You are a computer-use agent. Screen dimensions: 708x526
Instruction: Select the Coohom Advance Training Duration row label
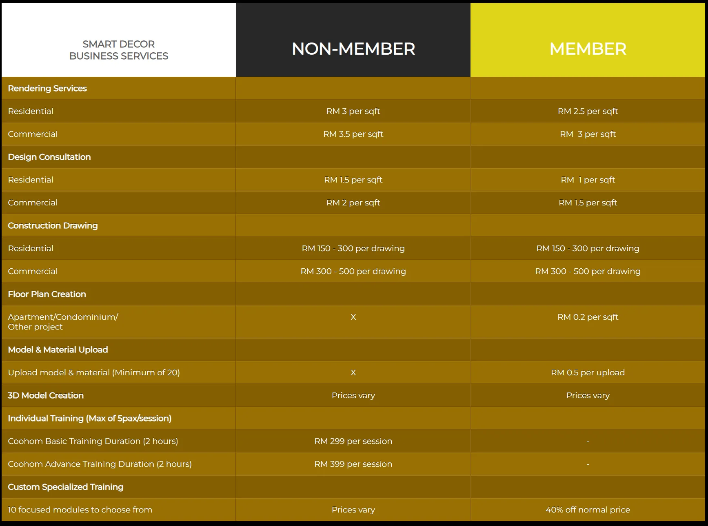[100, 464]
